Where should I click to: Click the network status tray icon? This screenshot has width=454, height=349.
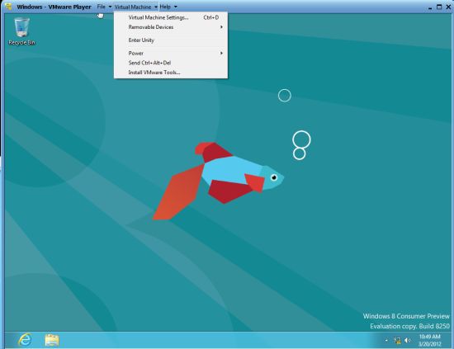coord(397,341)
